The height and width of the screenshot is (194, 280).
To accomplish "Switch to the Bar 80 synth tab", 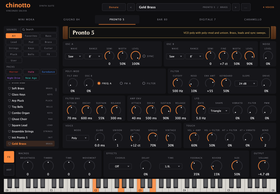I will 162,19.
